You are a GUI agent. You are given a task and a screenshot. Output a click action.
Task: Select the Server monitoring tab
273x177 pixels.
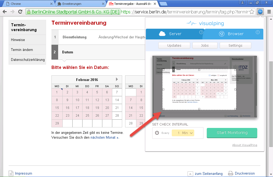point(174,34)
